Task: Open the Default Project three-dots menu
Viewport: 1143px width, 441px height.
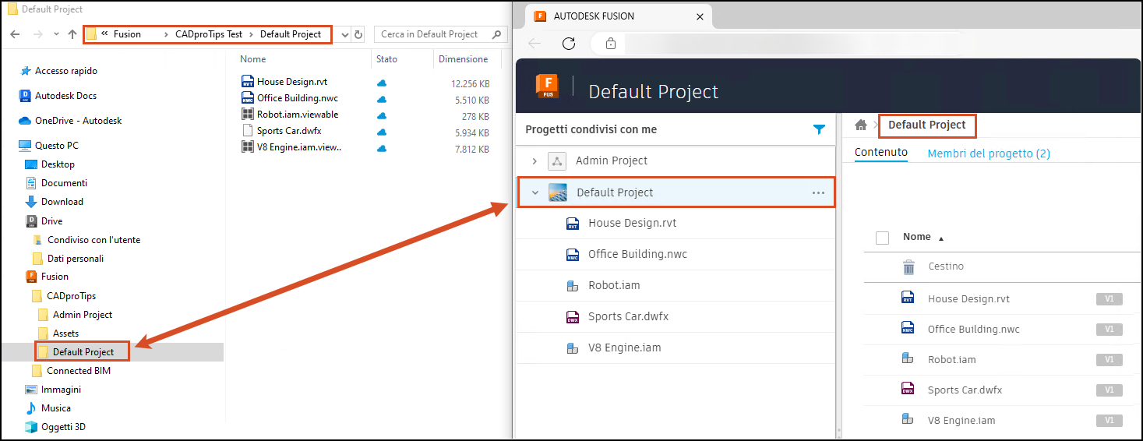Action: point(818,193)
